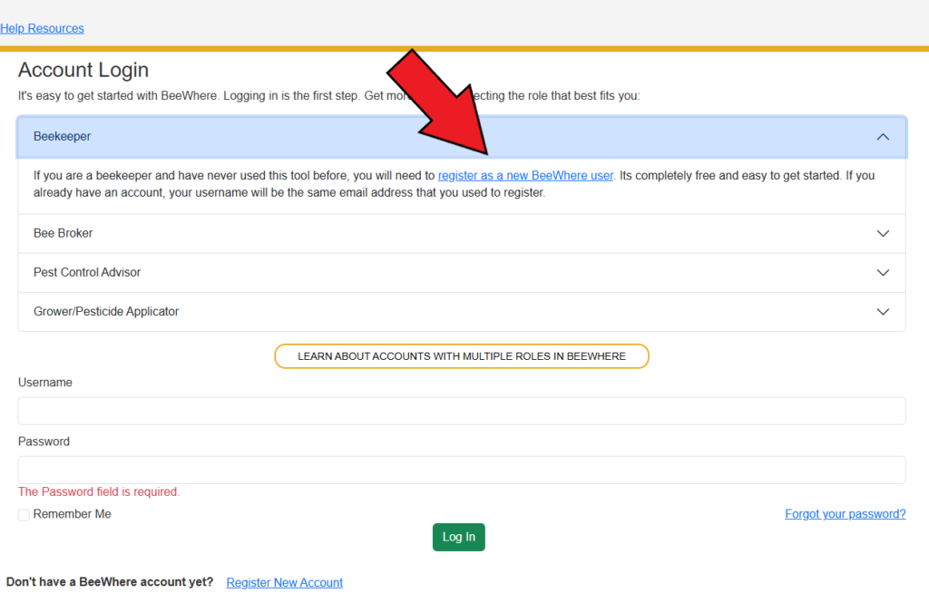Click the Beekeeper collapse chevron icon

[882, 135]
